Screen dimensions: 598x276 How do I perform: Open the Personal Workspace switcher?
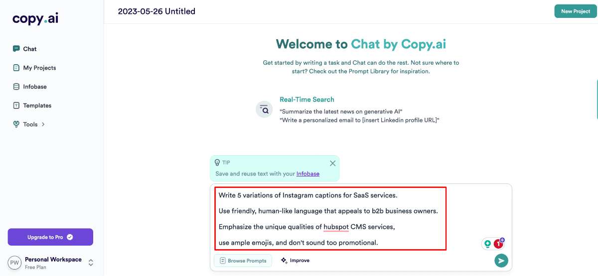[x=91, y=263]
